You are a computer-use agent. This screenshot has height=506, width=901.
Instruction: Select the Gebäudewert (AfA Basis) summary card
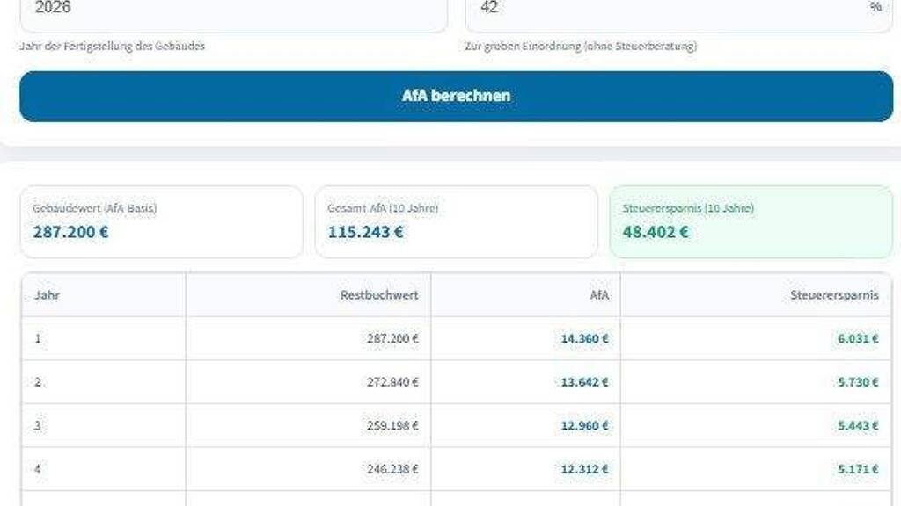coord(161,221)
